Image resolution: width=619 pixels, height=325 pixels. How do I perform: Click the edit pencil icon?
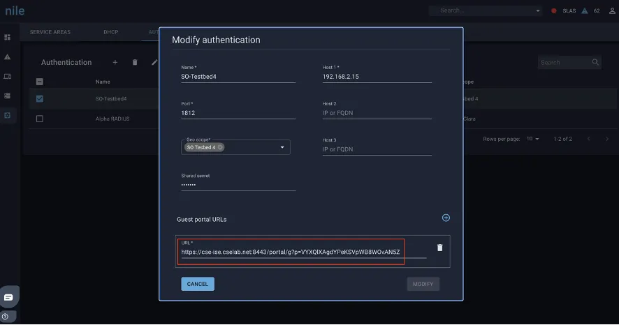click(x=154, y=62)
